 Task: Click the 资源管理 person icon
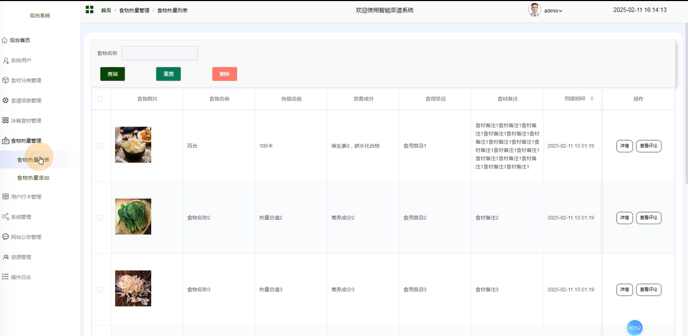coord(6,257)
